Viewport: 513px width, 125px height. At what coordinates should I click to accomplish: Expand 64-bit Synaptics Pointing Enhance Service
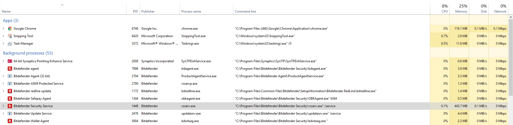point(3,61)
